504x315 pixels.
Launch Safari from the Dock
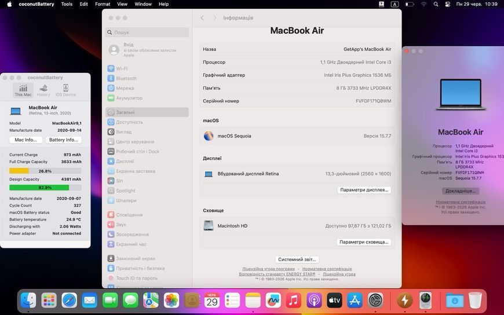click(69, 301)
